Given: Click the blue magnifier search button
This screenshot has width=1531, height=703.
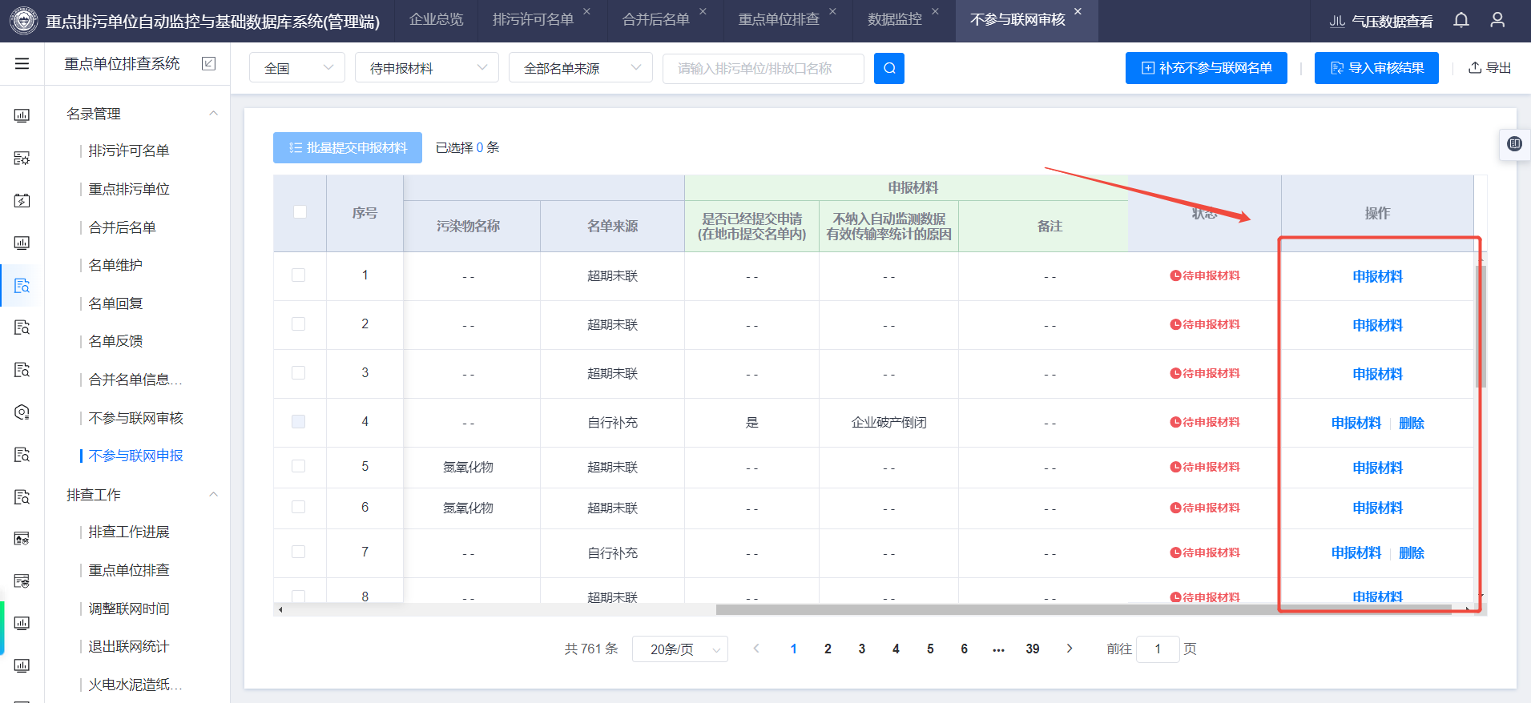Looking at the screenshot, I should click(889, 69).
